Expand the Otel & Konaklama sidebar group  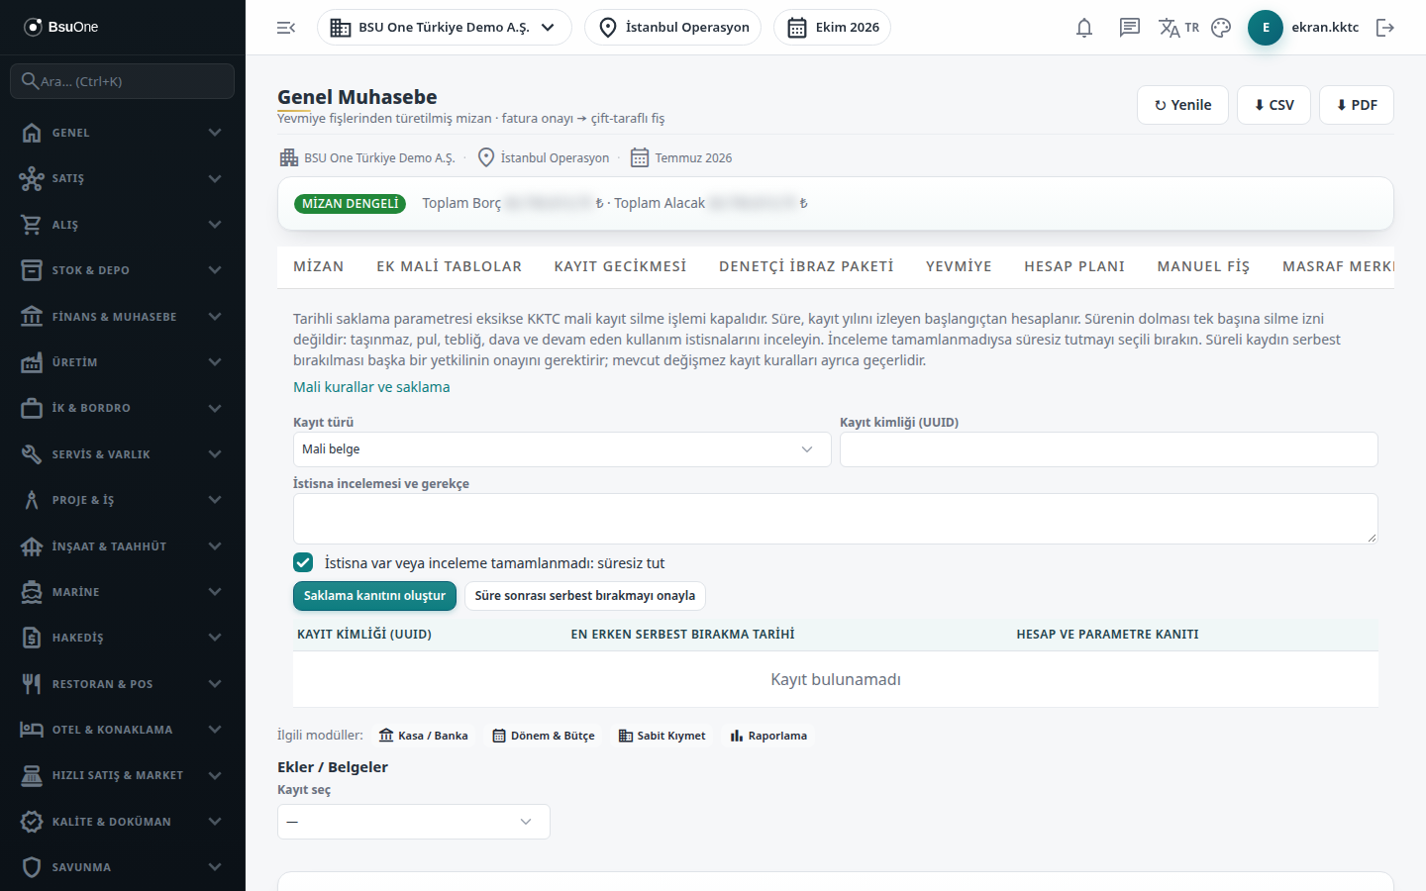(123, 730)
